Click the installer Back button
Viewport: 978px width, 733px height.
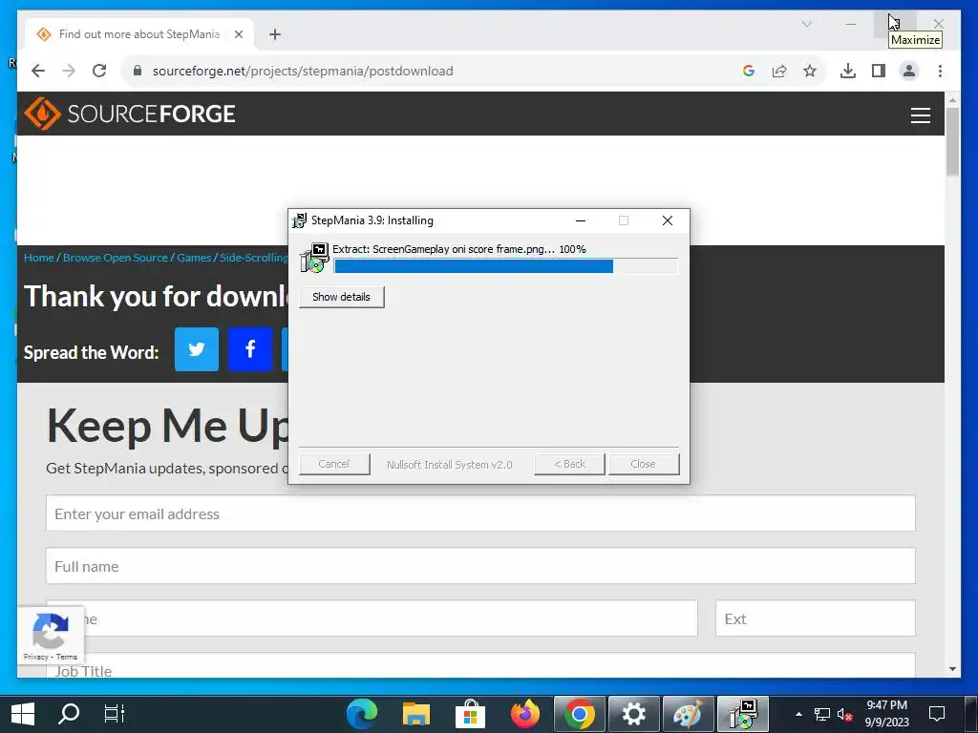(x=569, y=464)
